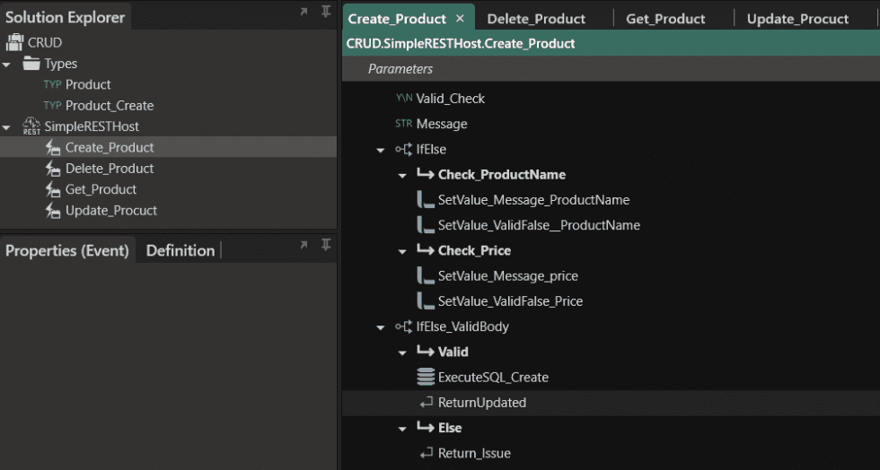The width and height of the screenshot is (880, 470).
Task: Click the SimpleRESTHost REST service icon
Action: click(31, 126)
